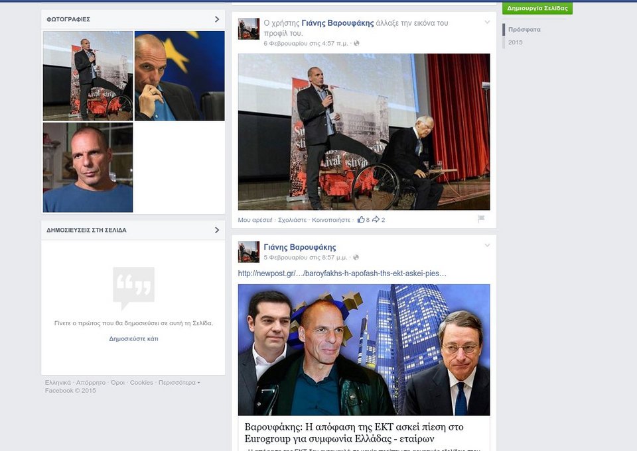Click the Δημιουργία Σελίδας button
Viewport: 637px width, 451px height.
[539, 8]
